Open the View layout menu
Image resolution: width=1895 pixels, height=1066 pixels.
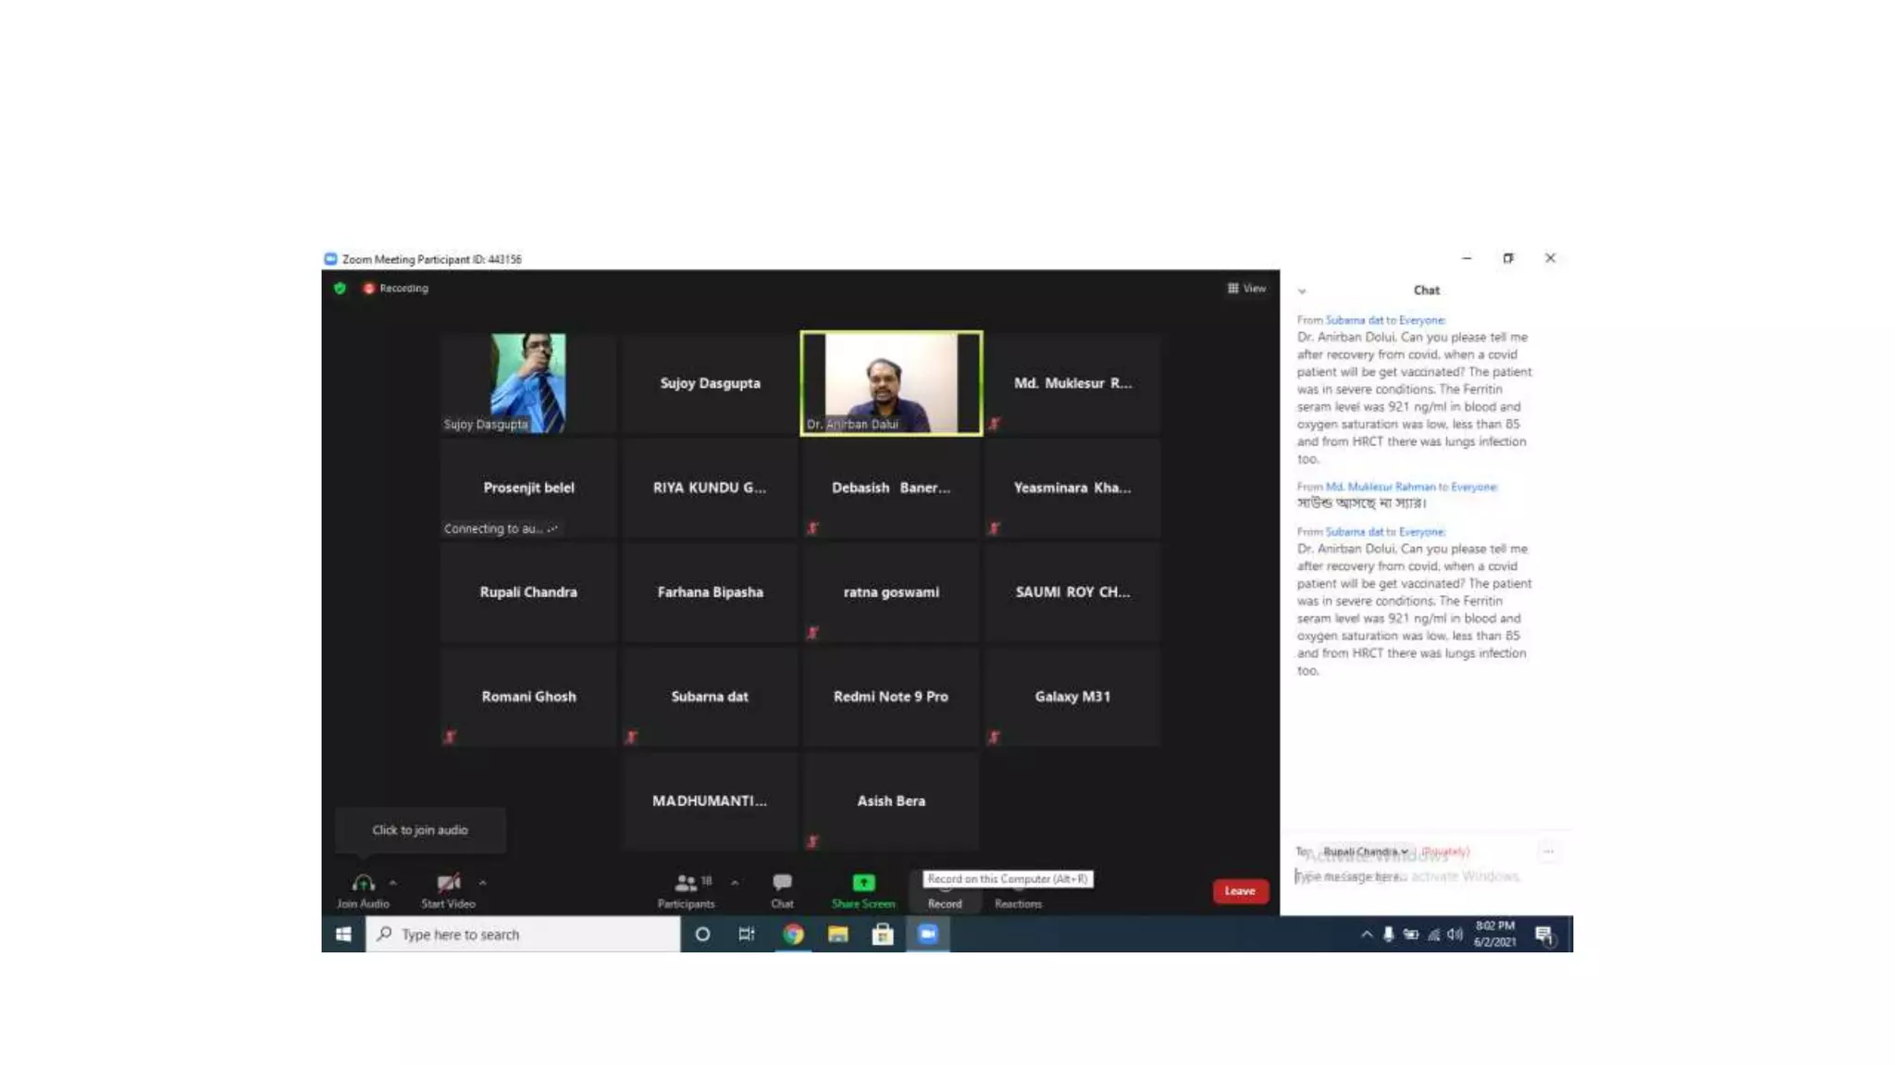coord(1246,289)
